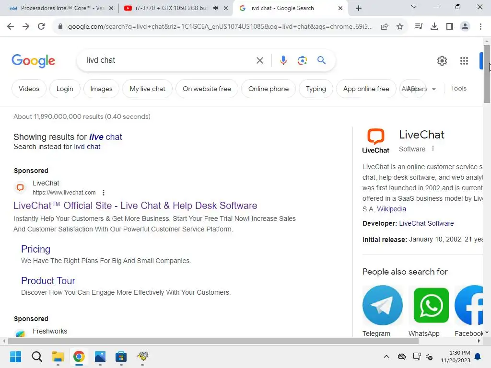Click the lock site info icon

pos(60,27)
